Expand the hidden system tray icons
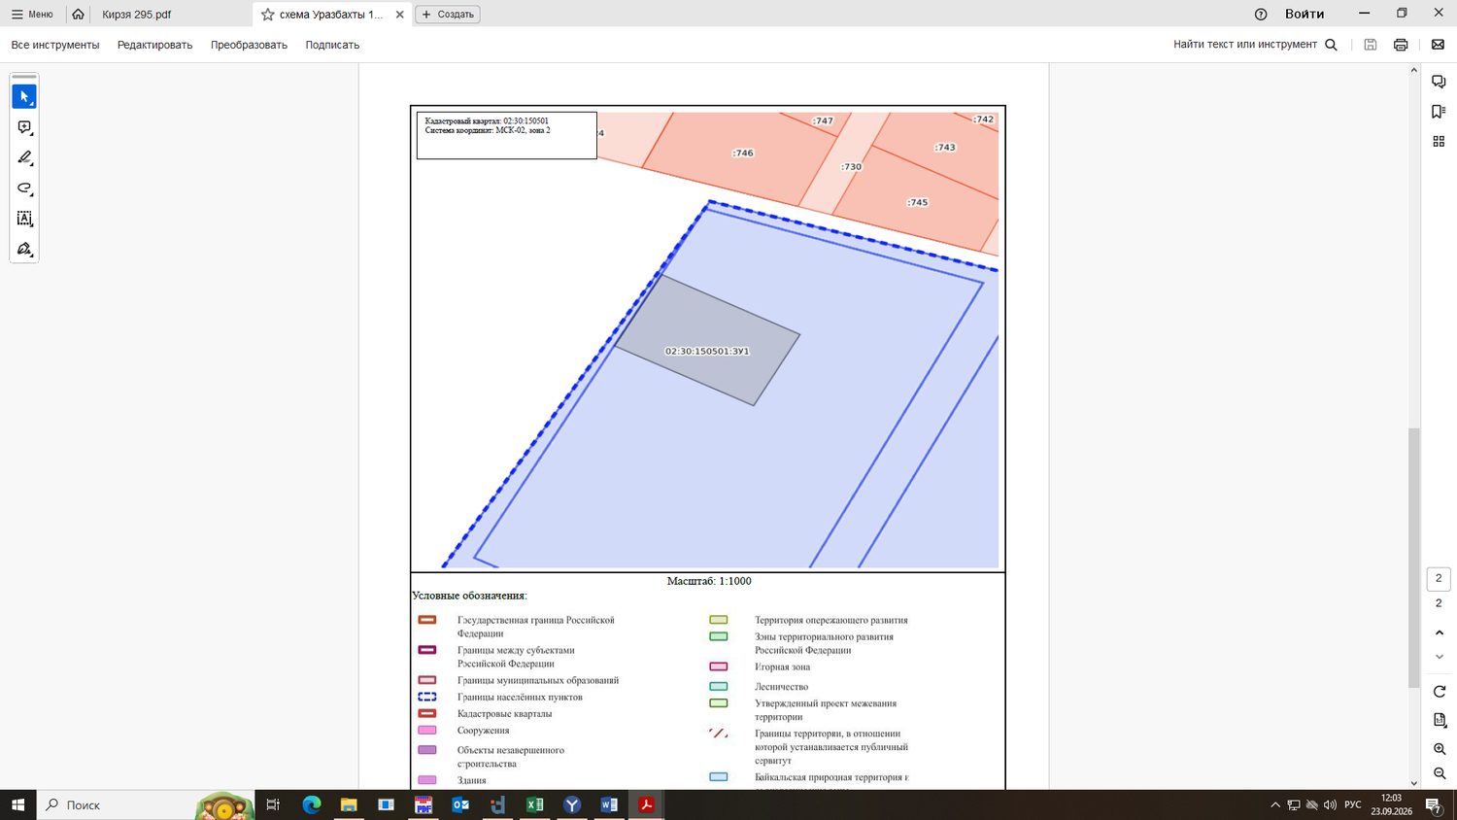Screen dimensions: 1457x820 (x=1275, y=804)
